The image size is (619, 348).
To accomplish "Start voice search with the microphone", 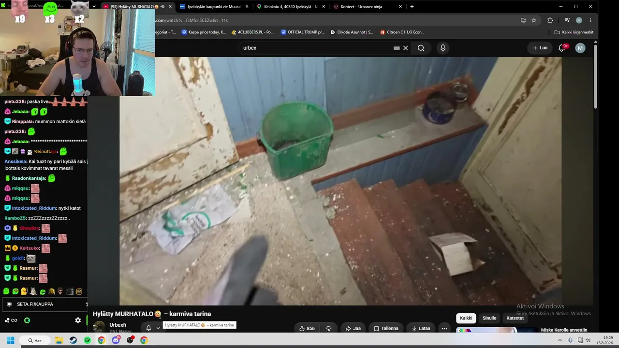I will click(x=442, y=48).
